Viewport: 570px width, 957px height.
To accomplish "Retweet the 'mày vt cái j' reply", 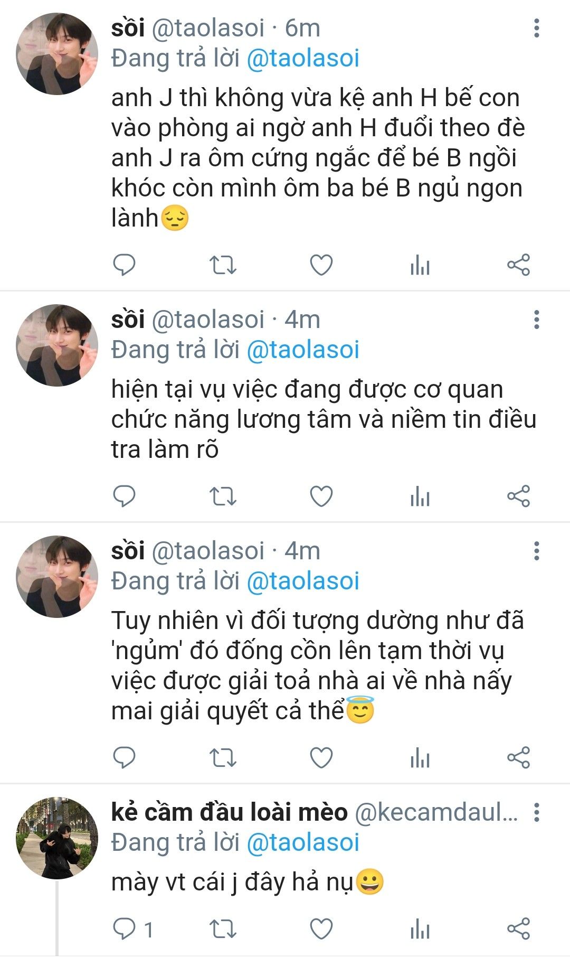I will click(223, 929).
